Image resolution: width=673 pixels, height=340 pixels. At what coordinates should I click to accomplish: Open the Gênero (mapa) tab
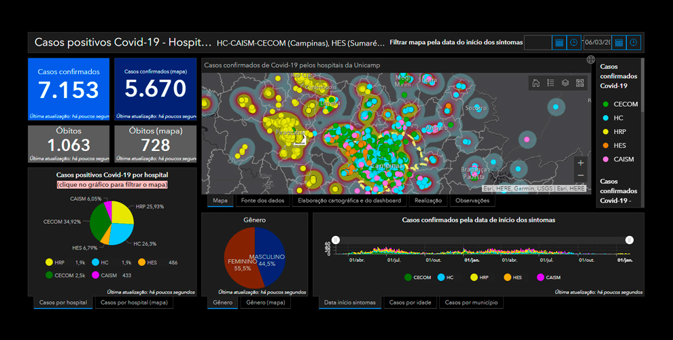point(265,303)
